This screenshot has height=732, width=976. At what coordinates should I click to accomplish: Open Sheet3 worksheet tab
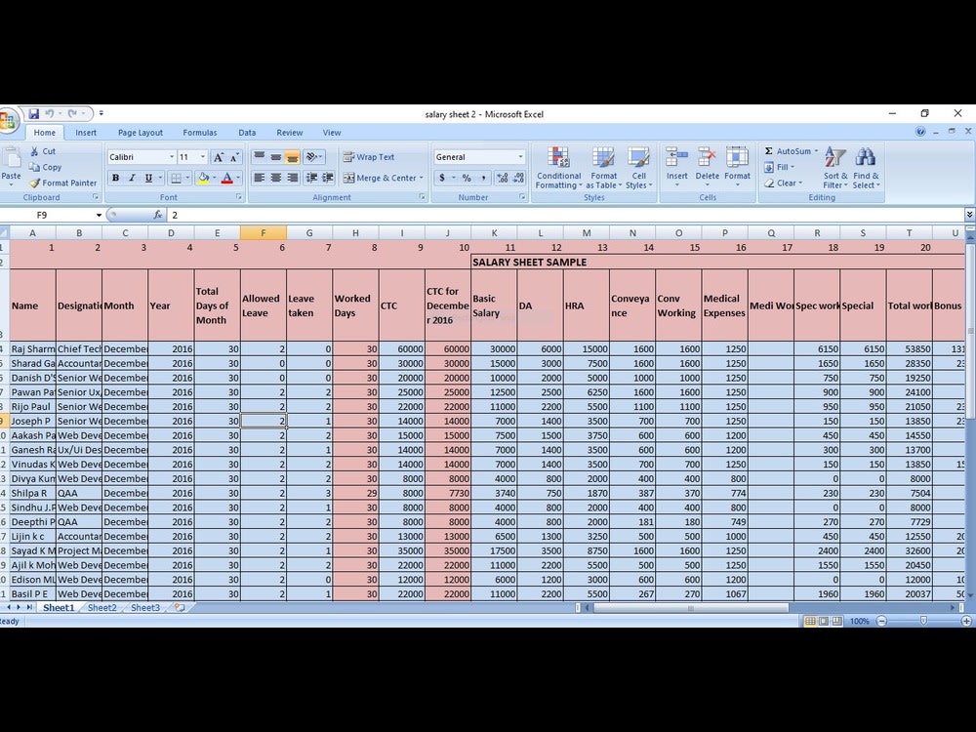[x=145, y=607]
